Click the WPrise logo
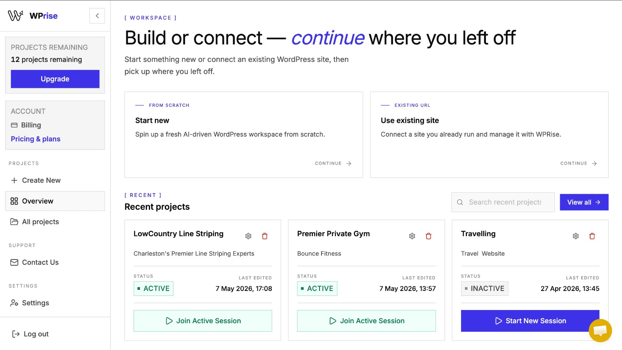Image resolution: width=622 pixels, height=350 pixels. 33,16
